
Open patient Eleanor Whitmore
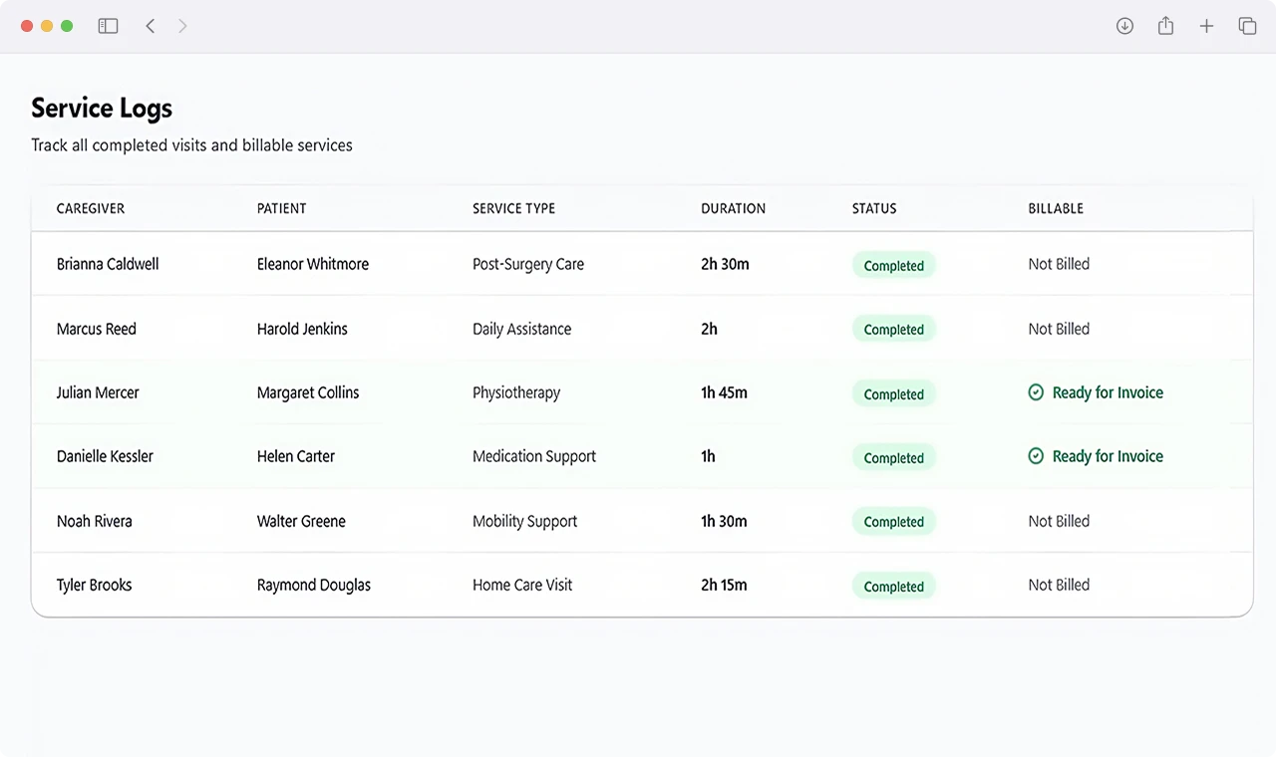[313, 264]
